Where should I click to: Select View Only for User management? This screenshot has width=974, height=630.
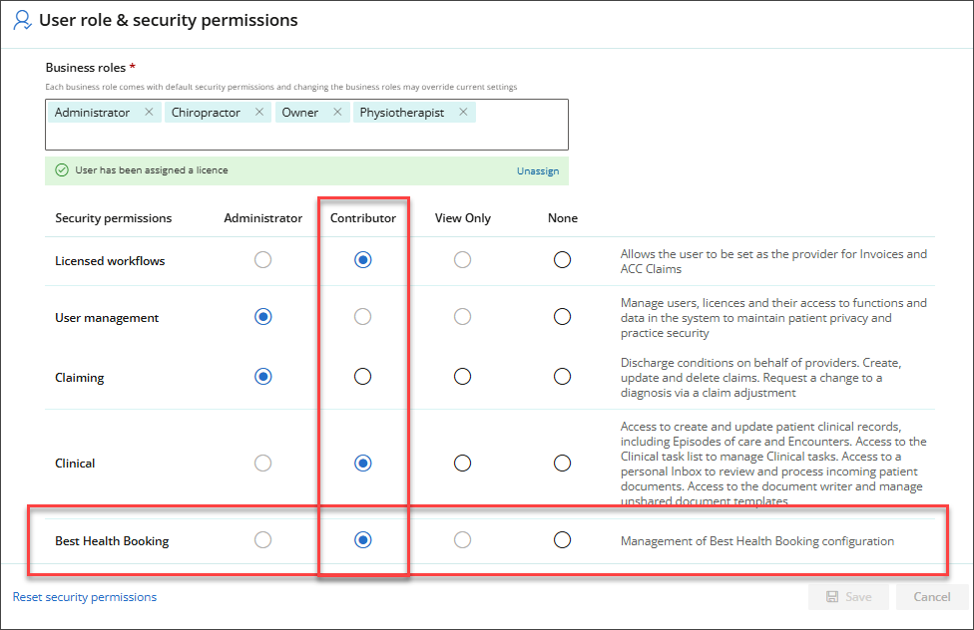coord(462,317)
